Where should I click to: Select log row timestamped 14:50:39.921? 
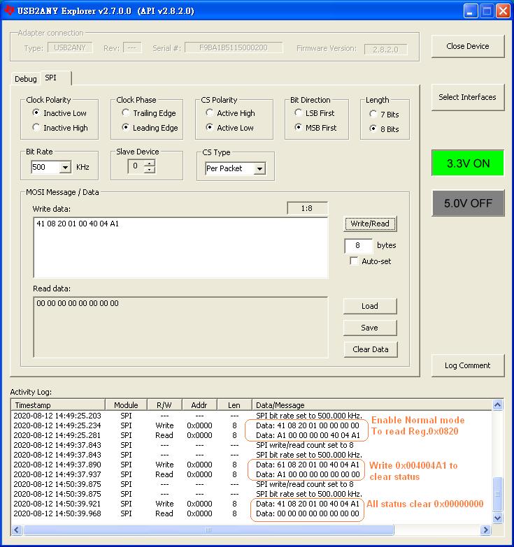coord(252,504)
